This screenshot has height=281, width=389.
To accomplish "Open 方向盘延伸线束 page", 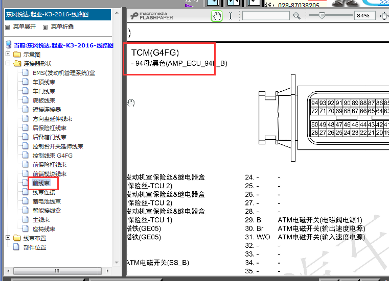I will tap(52, 119).
